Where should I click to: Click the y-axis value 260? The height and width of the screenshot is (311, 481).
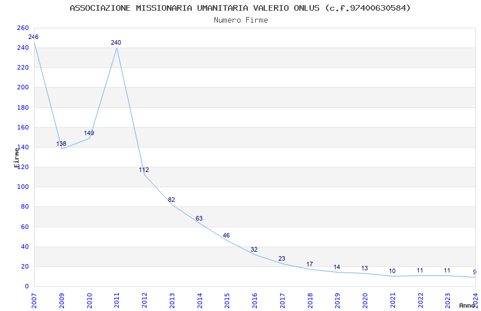coord(23,28)
